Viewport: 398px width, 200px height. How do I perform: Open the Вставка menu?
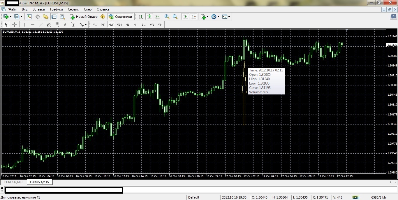39,9
